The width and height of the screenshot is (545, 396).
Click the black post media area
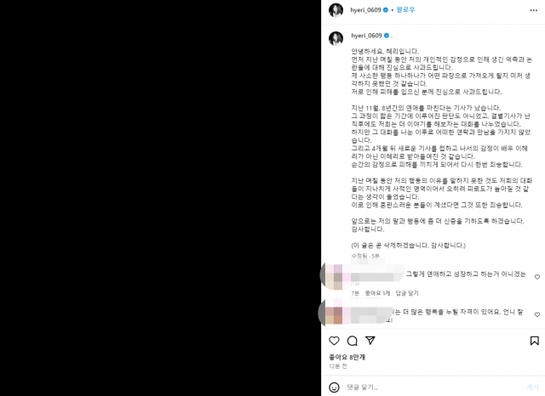pyautogui.click(x=161, y=198)
